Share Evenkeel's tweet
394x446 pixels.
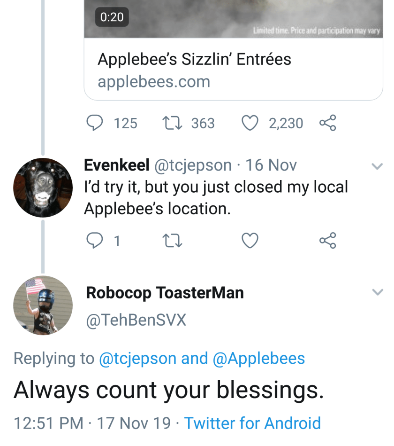327,241
